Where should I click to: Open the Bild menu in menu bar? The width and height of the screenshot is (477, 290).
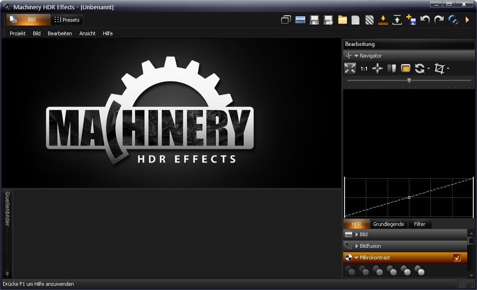click(x=37, y=33)
